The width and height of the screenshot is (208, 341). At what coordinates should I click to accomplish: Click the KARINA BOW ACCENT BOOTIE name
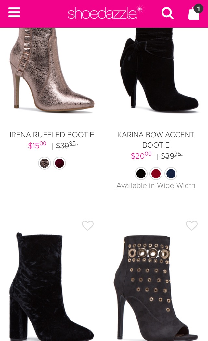click(156, 140)
